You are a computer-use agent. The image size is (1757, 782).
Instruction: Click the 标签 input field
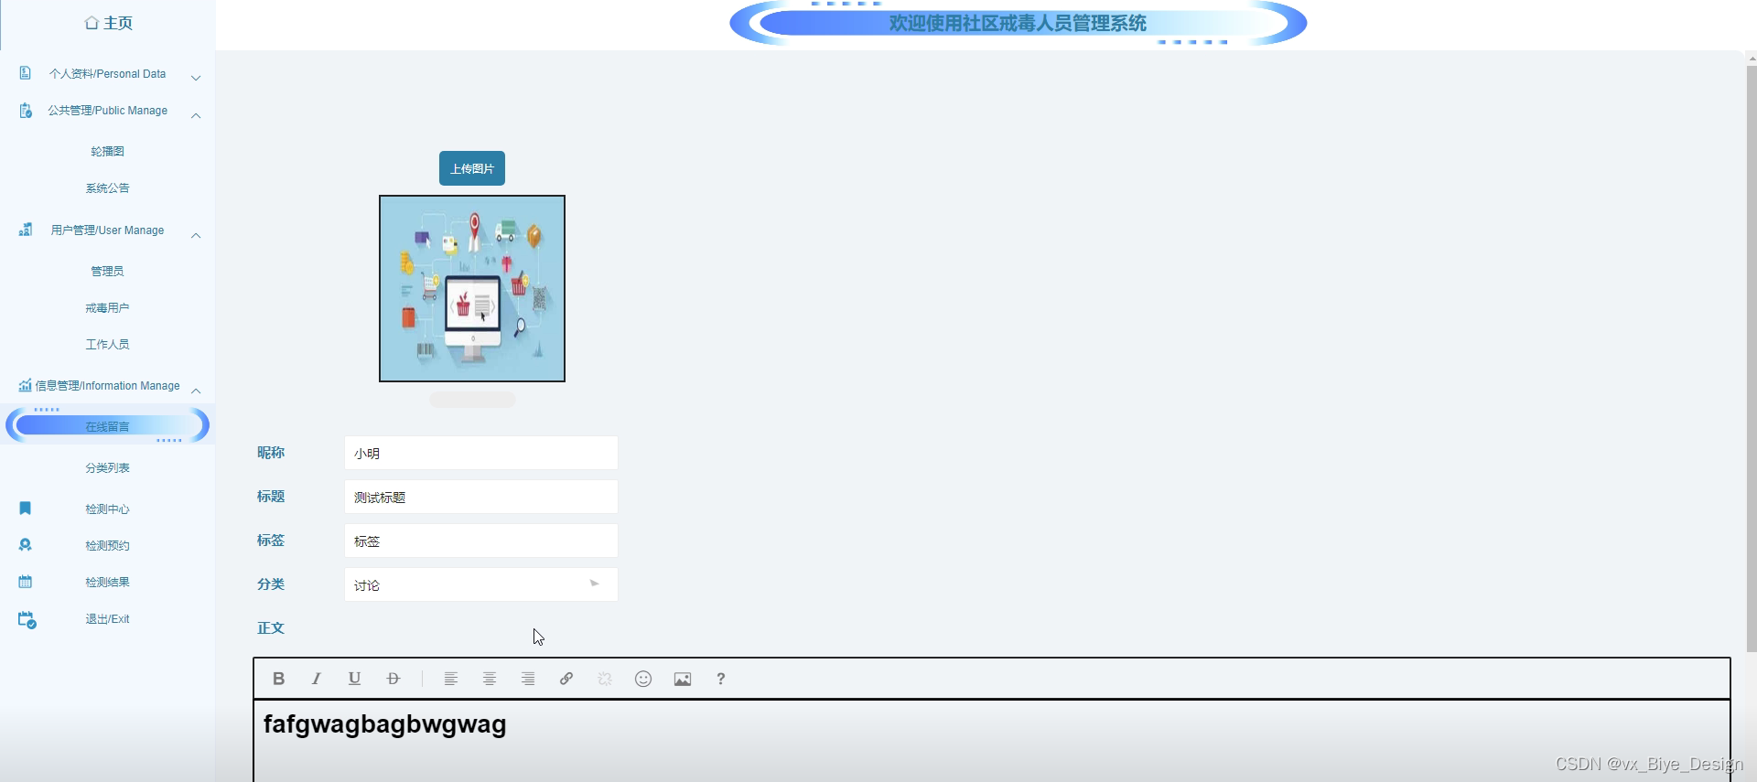click(x=481, y=541)
